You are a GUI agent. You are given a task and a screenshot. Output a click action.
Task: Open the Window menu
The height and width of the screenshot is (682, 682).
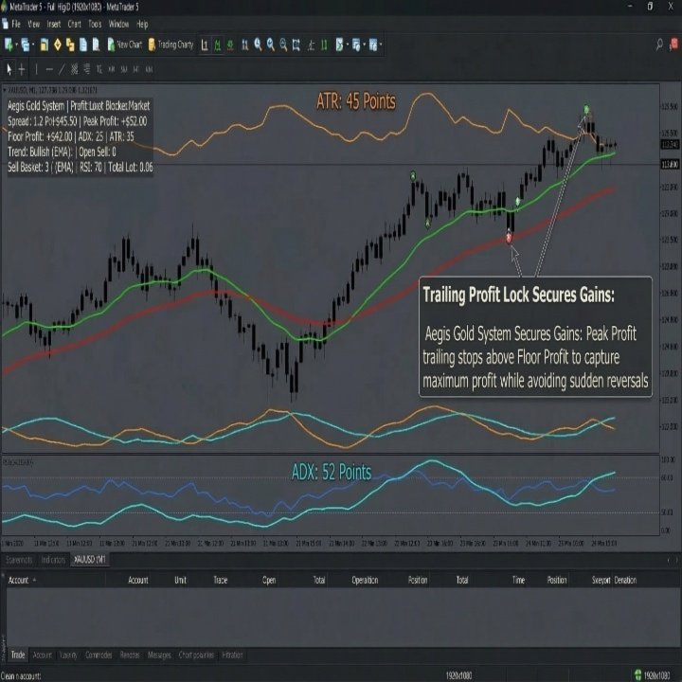pos(118,24)
